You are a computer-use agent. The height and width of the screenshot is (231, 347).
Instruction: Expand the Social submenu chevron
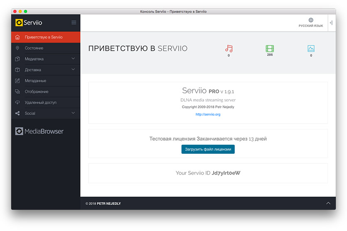click(73, 113)
